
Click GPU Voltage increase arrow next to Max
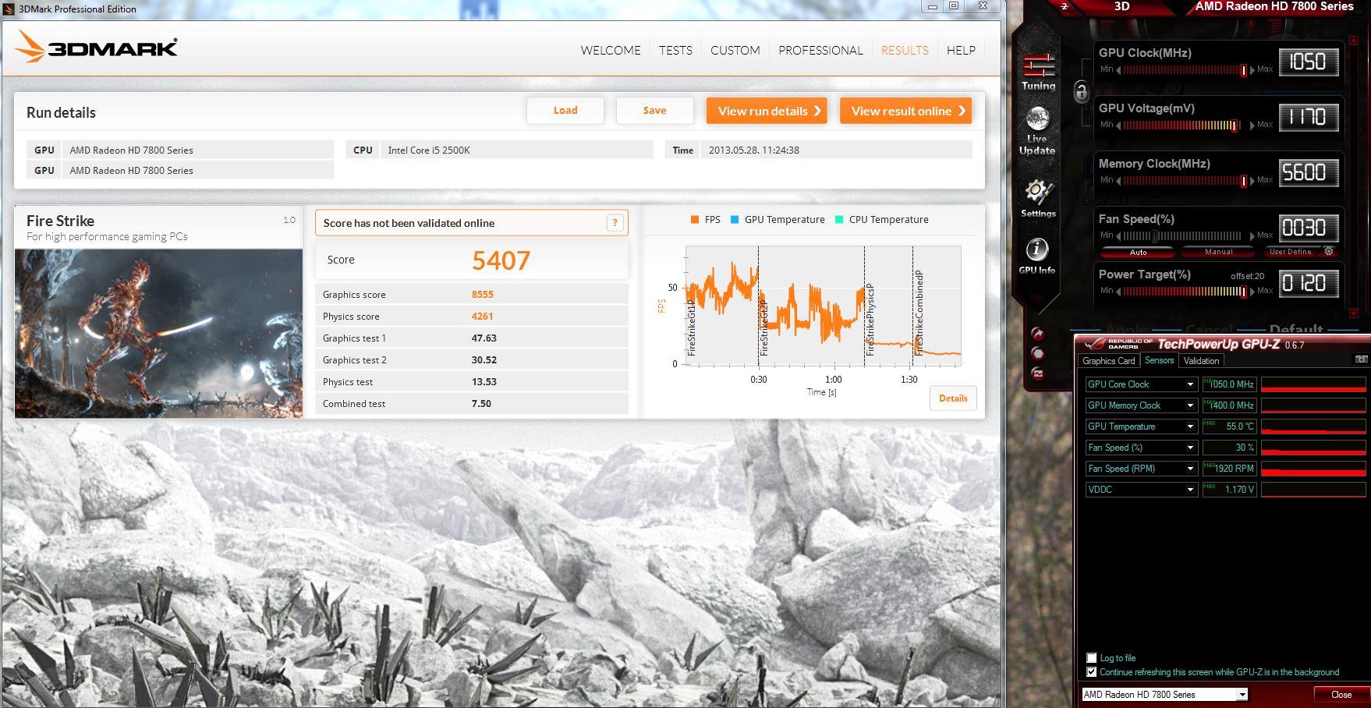click(1252, 126)
